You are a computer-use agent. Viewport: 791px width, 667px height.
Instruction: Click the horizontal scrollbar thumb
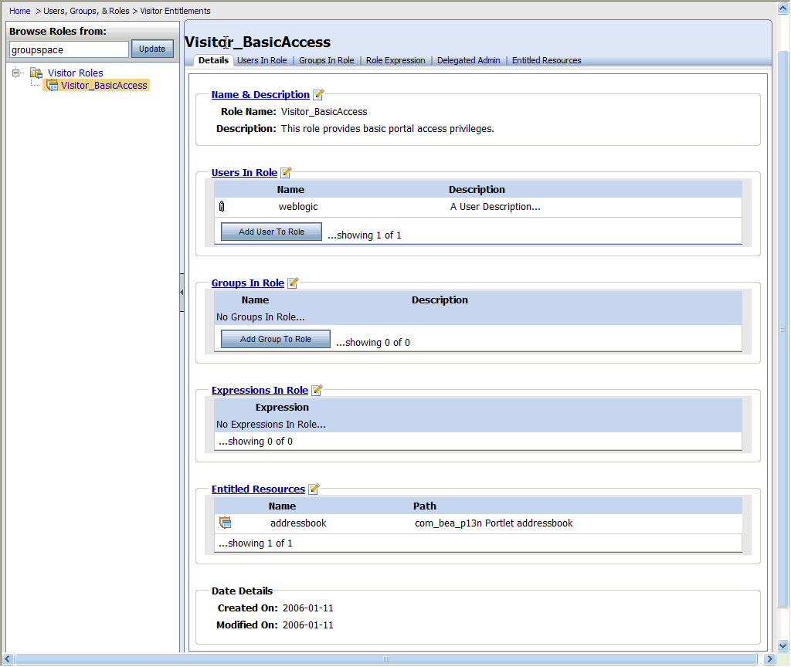click(386, 659)
